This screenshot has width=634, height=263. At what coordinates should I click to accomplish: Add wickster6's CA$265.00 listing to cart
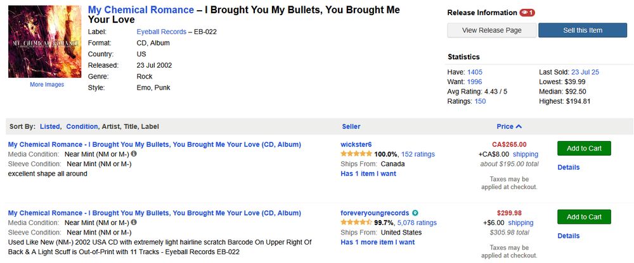pyautogui.click(x=584, y=149)
